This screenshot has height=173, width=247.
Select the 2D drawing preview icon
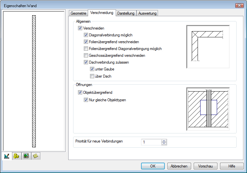[7, 156]
